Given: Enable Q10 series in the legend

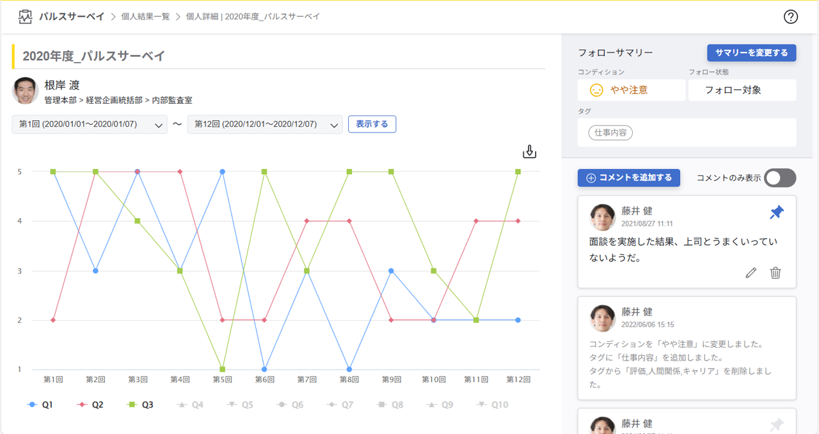Looking at the screenshot, I should click(493, 405).
